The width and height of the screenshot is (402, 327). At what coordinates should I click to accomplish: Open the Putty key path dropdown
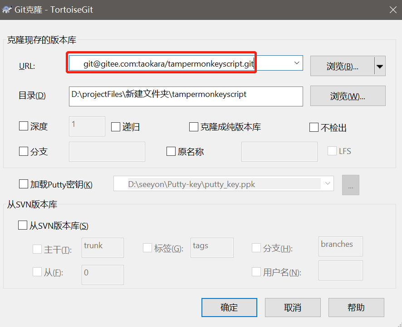328,183
